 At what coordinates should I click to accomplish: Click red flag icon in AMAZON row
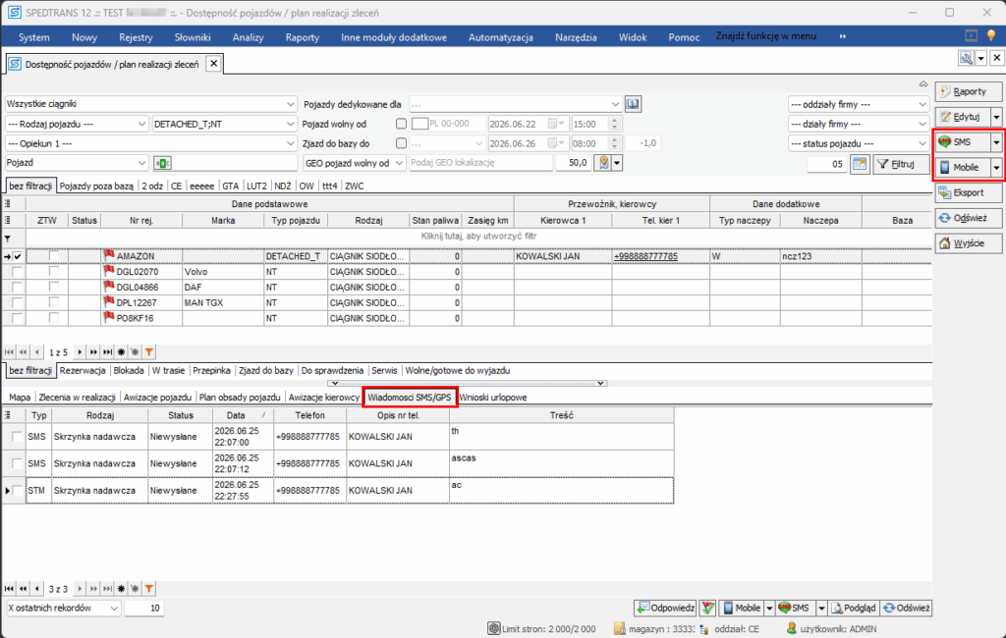click(x=109, y=255)
